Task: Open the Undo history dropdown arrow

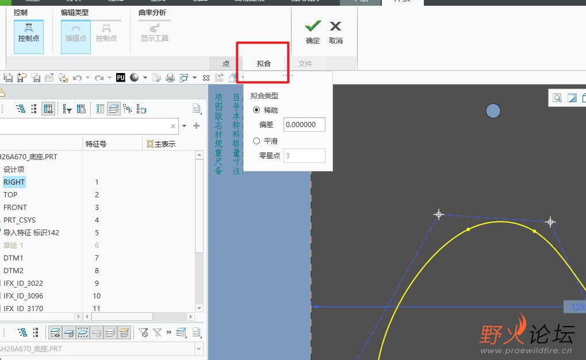Action: 87,78
